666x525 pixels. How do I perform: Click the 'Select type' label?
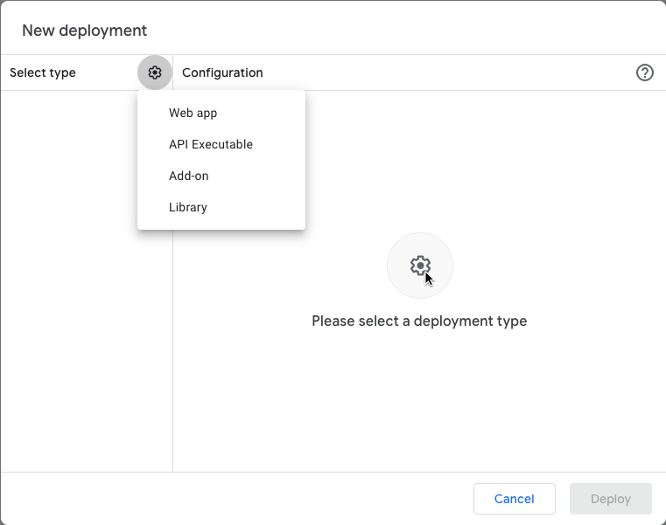(43, 73)
